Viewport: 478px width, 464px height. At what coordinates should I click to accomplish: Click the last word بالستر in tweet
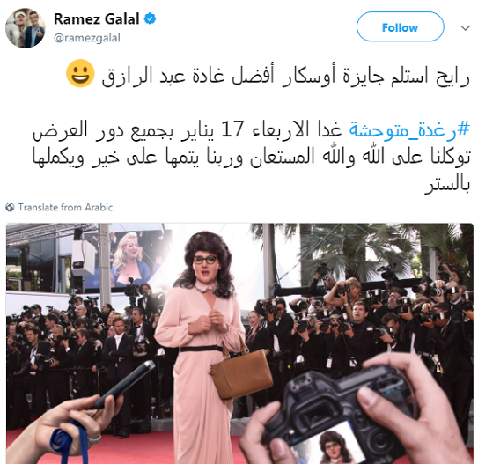click(447, 185)
